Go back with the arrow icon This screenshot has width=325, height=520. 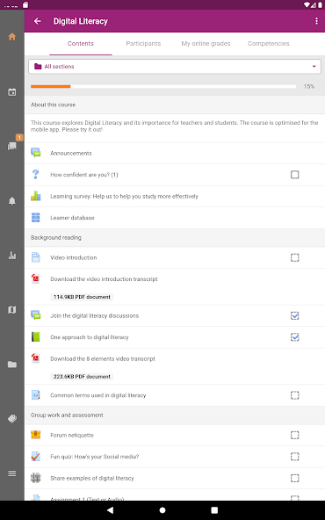pos(38,21)
